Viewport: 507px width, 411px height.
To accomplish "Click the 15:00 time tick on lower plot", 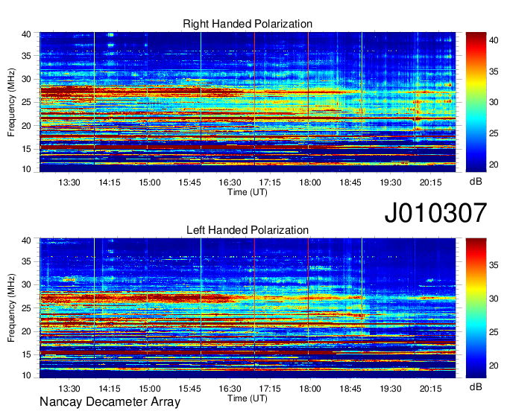I will pos(150,389).
